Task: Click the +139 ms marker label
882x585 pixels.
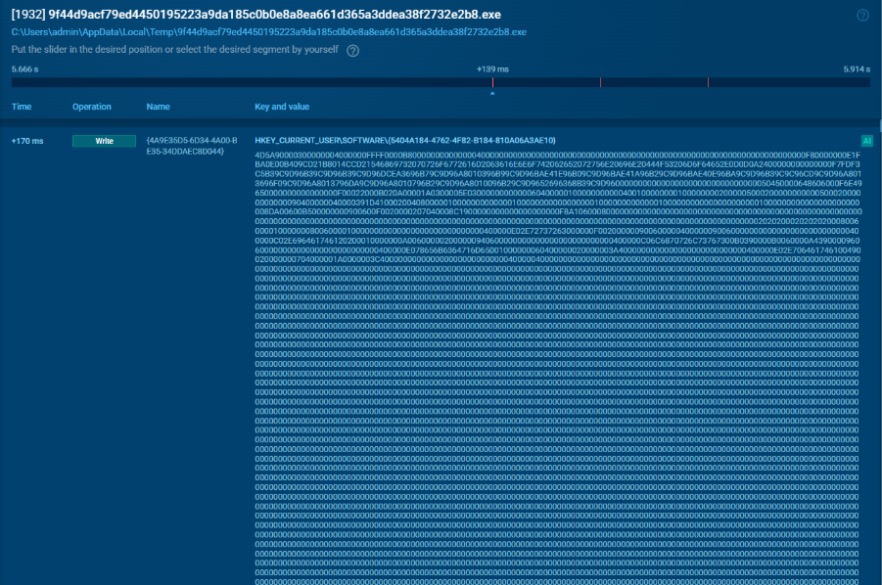Action: 492,69
